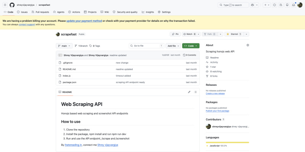305x152 pixels.
Task: Open the 'scraping API endpoint ready' commit message
Action: (130, 82)
